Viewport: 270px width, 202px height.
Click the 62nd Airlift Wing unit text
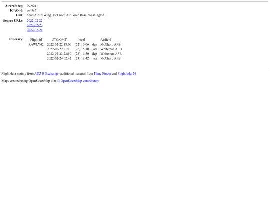click(x=65, y=15)
